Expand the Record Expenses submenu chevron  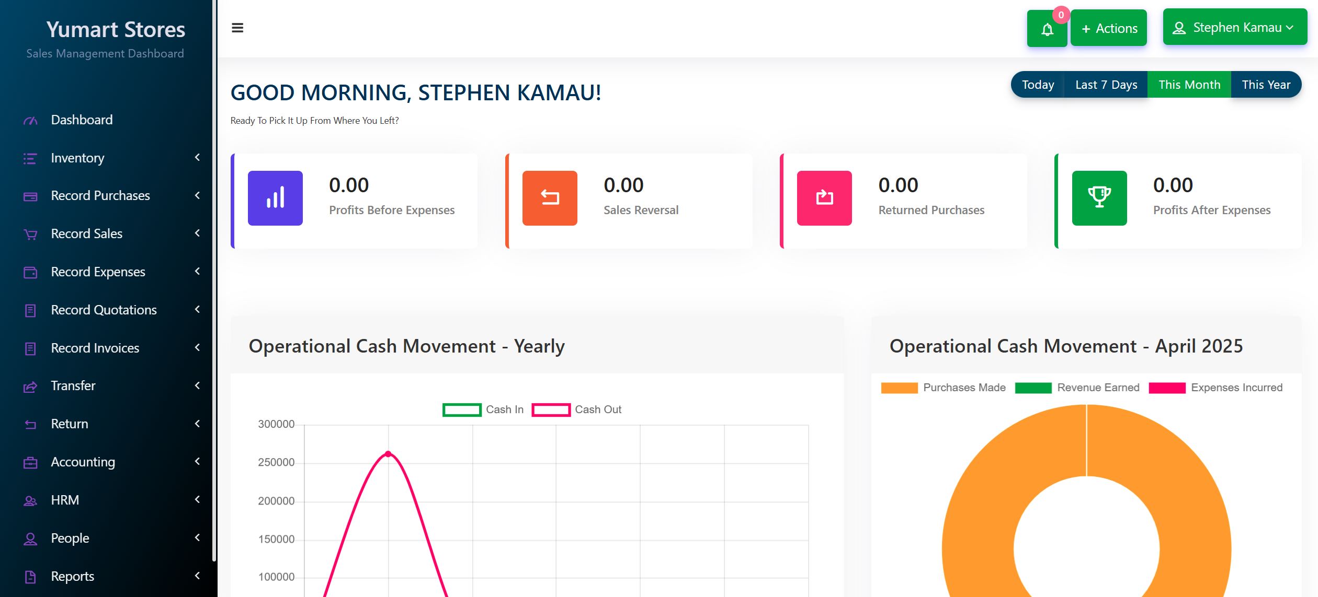coord(197,271)
